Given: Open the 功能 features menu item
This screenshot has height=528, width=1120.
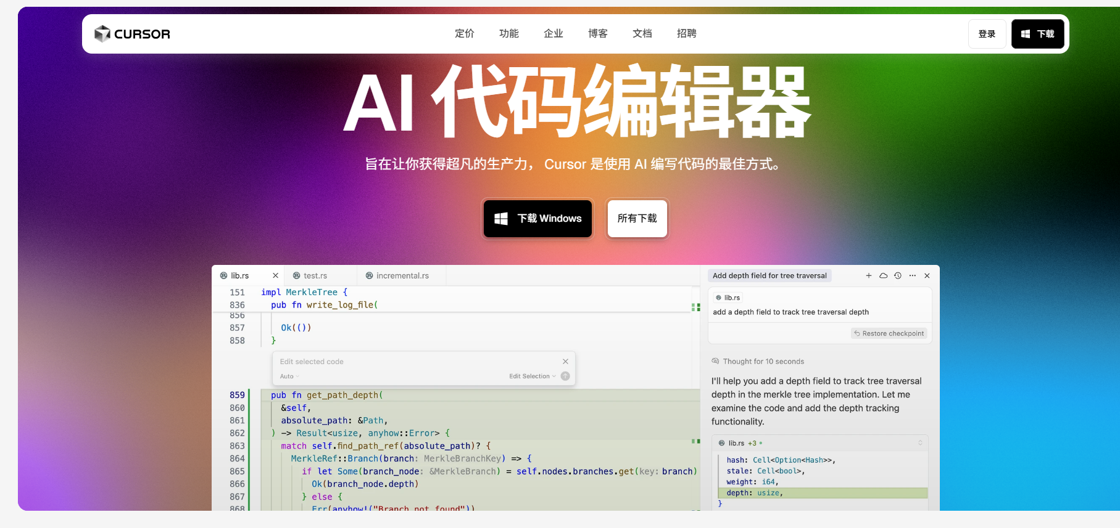Looking at the screenshot, I should (x=509, y=33).
